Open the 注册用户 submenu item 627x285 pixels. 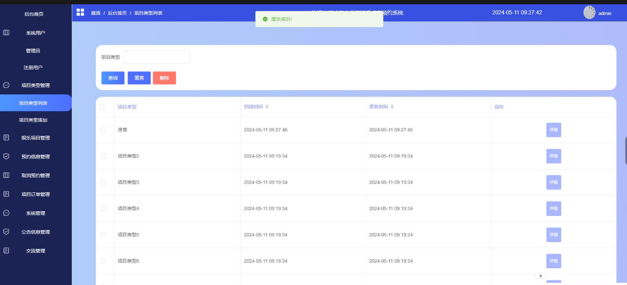pos(33,67)
